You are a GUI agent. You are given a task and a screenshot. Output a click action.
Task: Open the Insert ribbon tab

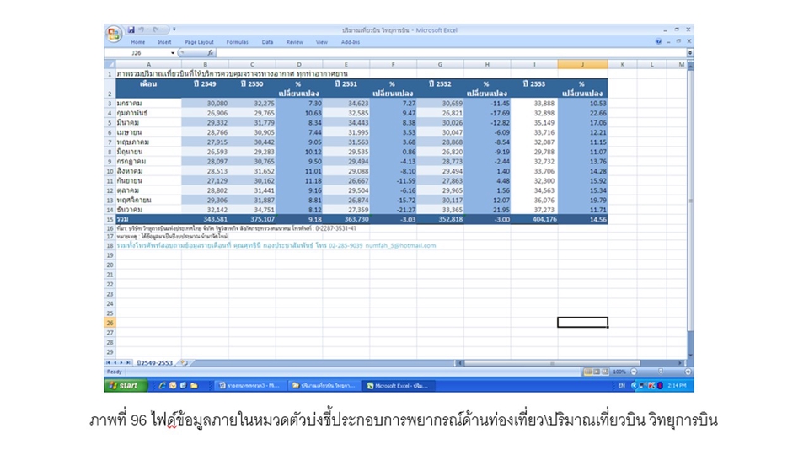tap(164, 42)
